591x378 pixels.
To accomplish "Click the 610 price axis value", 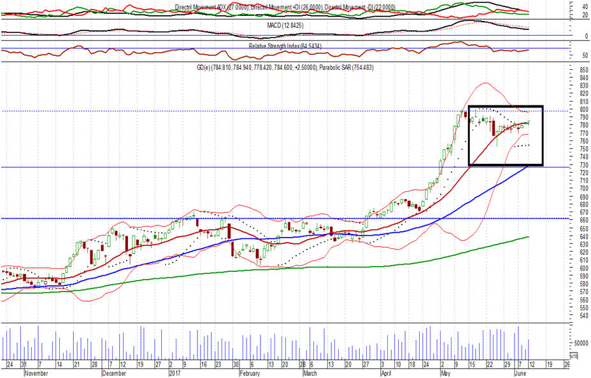I will (584, 260).
